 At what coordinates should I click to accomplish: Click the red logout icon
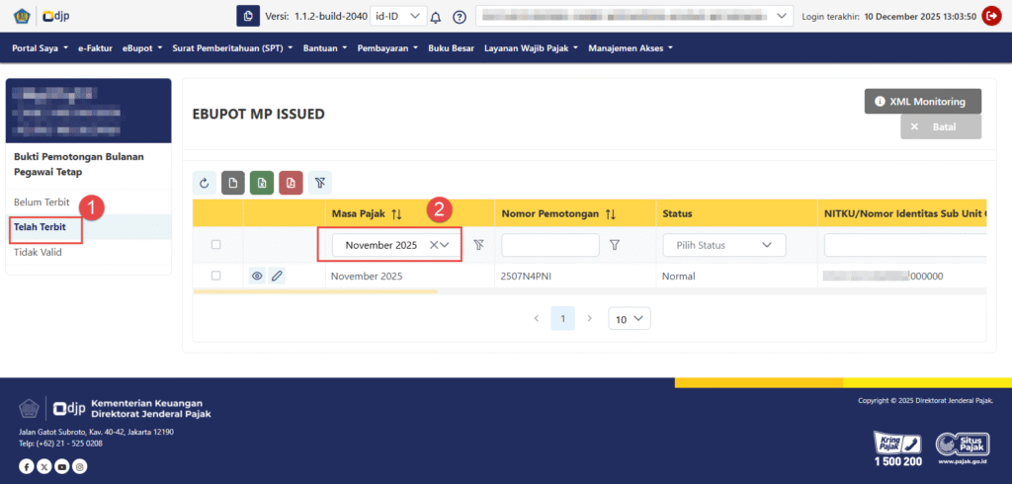pyautogui.click(x=991, y=16)
